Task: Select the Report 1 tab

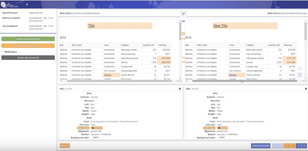Action: point(65,146)
